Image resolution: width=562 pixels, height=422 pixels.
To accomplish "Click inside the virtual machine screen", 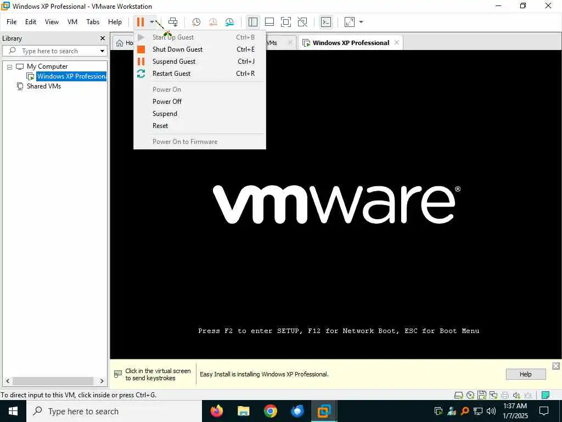I will [335, 204].
